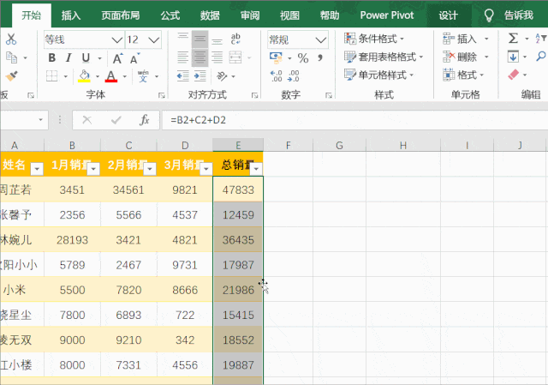Click 删除 delete cells button

click(460, 57)
